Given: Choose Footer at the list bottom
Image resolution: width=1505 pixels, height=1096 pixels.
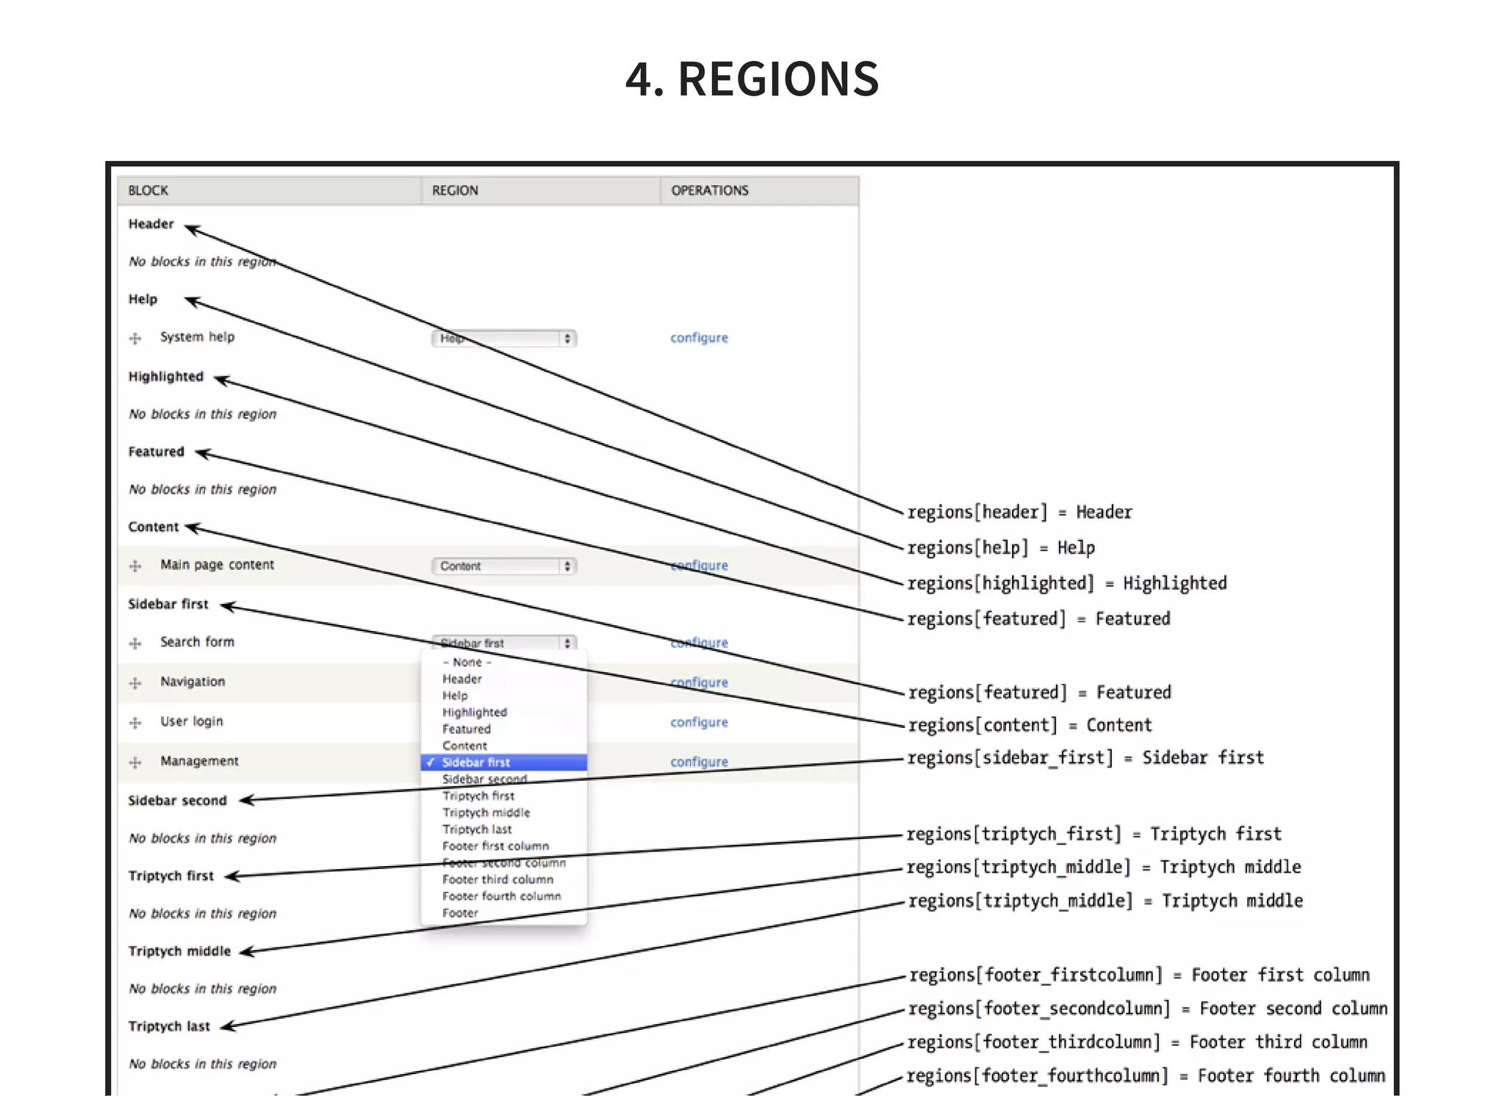Looking at the screenshot, I should [x=460, y=913].
